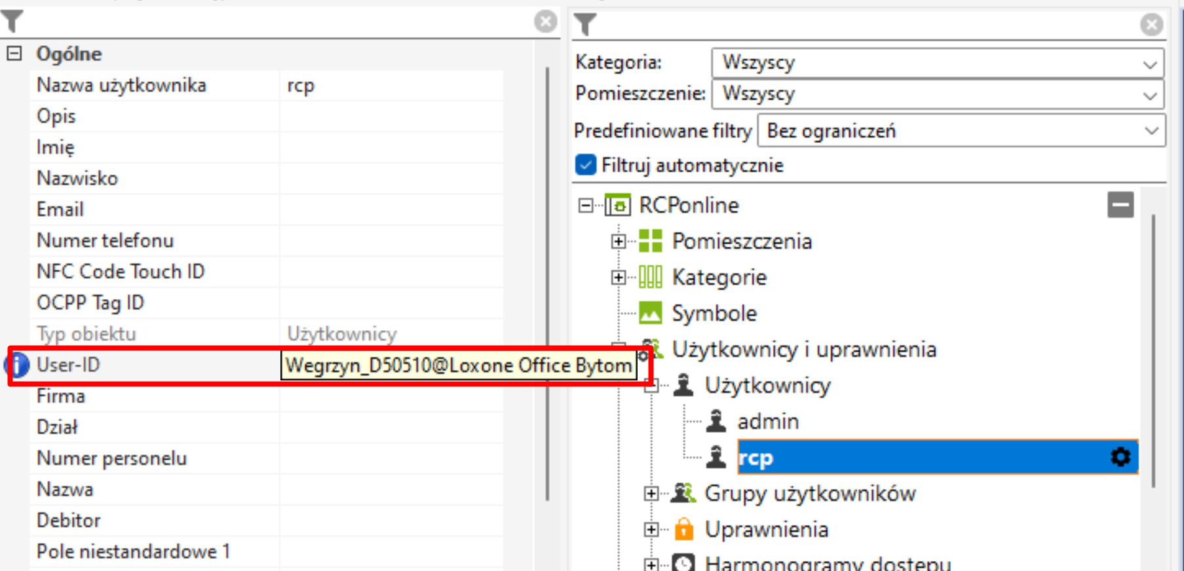The width and height of the screenshot is (1184, 571).
Task: Expand the Pomieszczenia tree node
Action: pos(618,242)
